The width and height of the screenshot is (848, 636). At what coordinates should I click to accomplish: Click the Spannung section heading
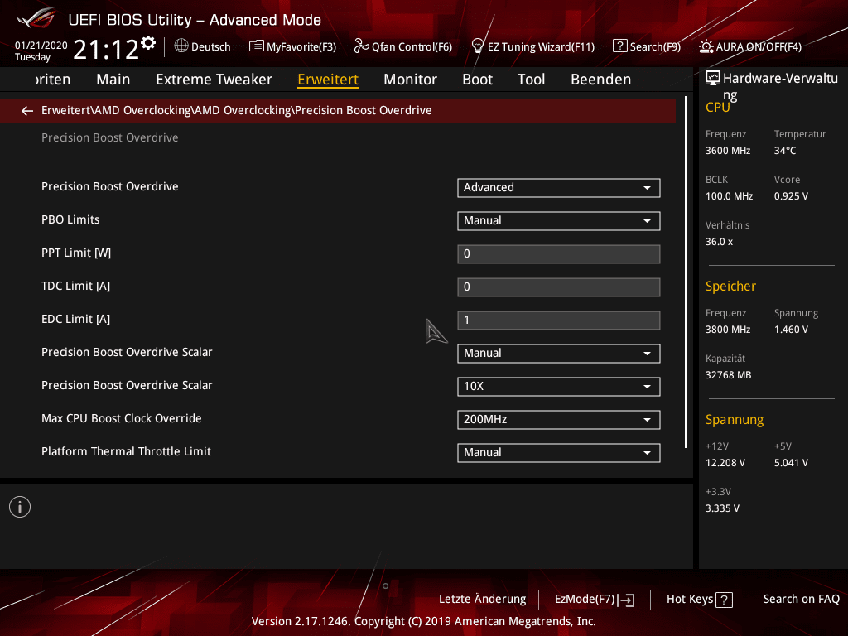pos(735,420)
